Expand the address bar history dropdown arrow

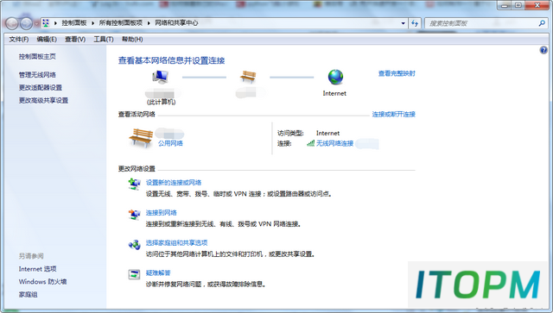click(x=404, y=23)
